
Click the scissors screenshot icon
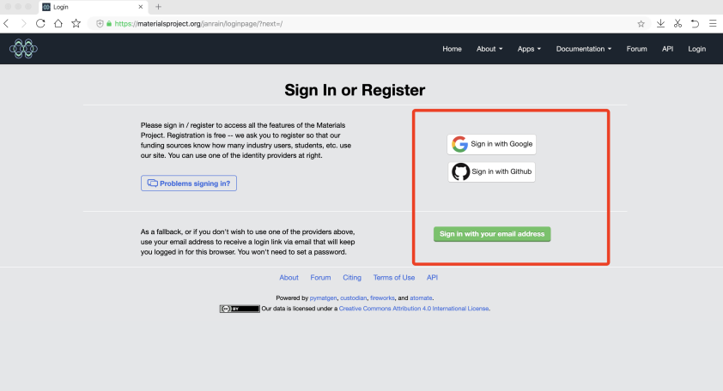pos(677,23)
